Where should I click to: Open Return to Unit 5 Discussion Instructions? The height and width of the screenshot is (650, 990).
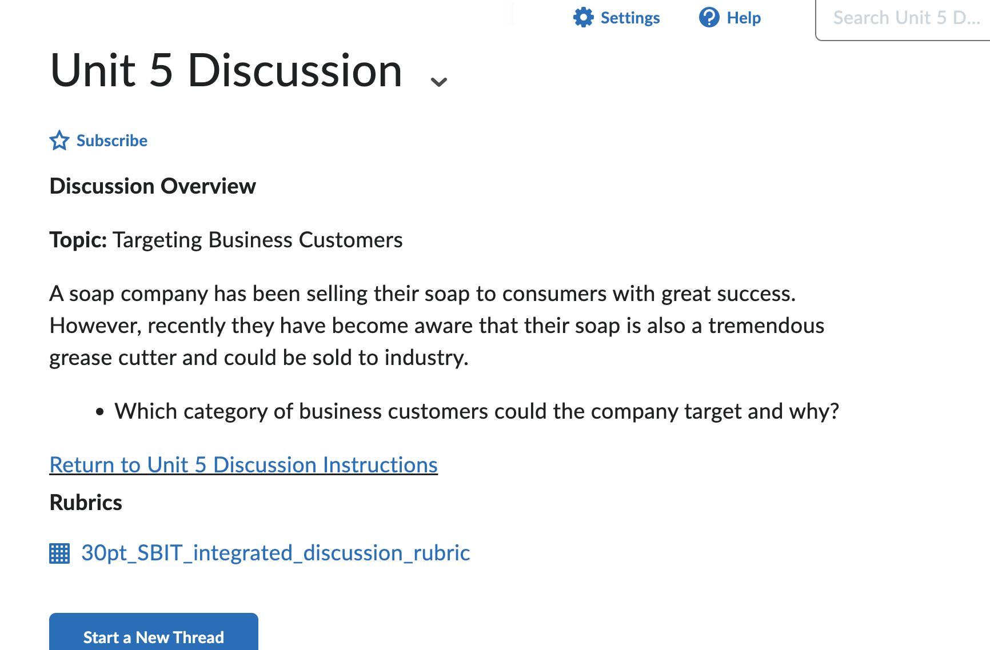pyautogui.click(x=243, y=464)
